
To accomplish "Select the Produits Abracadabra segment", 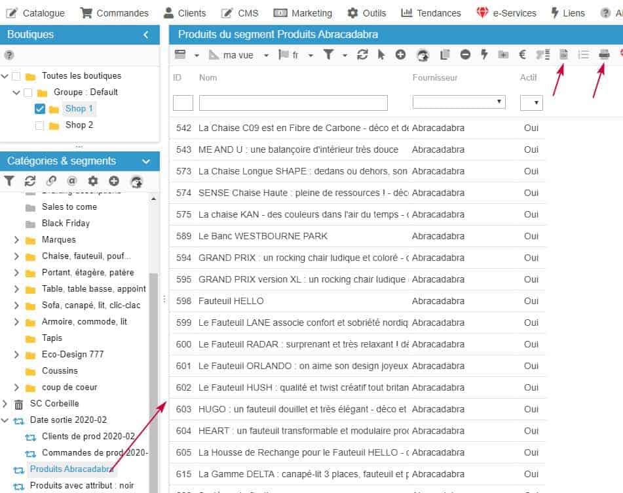I will (x=71, y=469).
